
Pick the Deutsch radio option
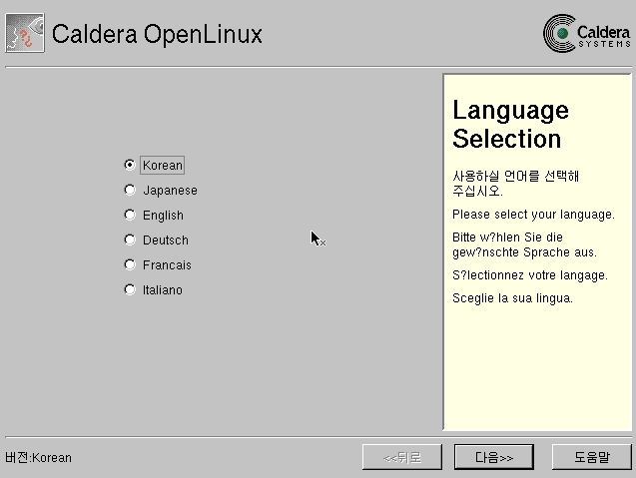pos(130,240)
